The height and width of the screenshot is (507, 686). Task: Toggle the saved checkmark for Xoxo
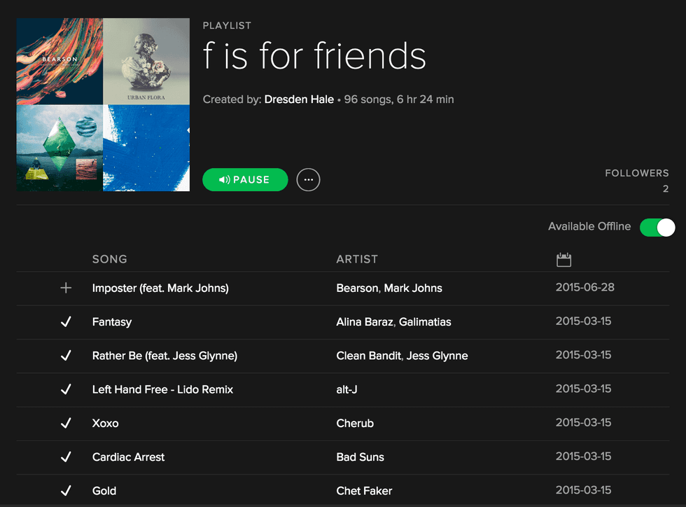point(66,423)
